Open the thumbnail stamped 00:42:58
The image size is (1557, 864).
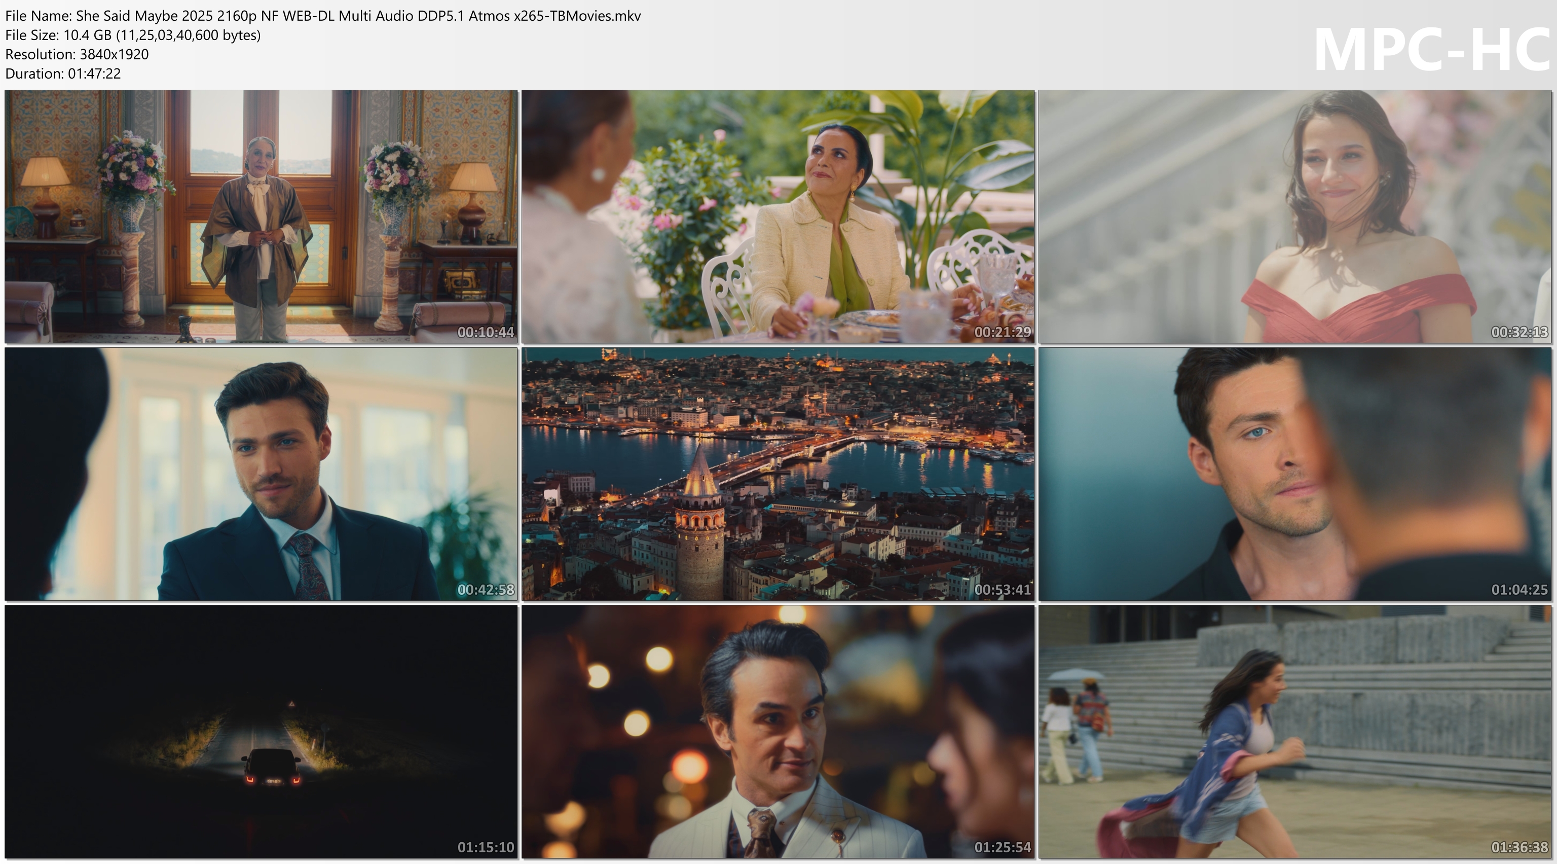[261, 474]
